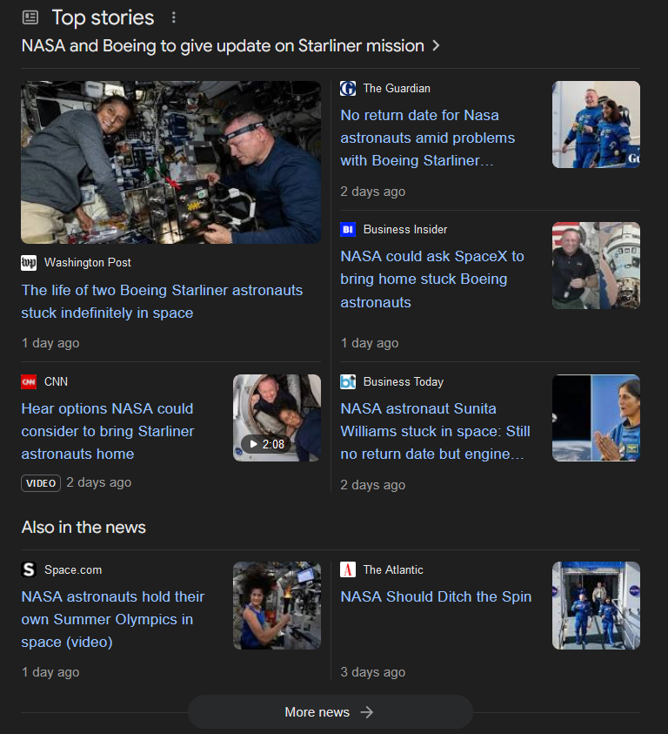This screenshot has height=734, width=668.
Task: Expand the Starliner mission update chevron
Action: (x=436, y=46)
